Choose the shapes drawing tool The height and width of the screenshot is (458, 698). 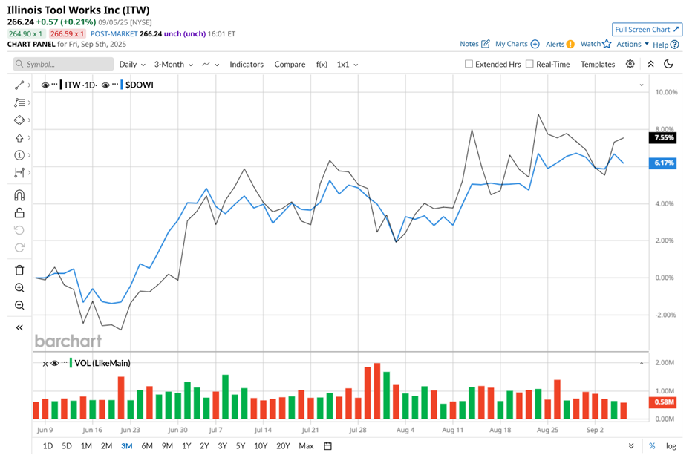[x=19, y=120]
